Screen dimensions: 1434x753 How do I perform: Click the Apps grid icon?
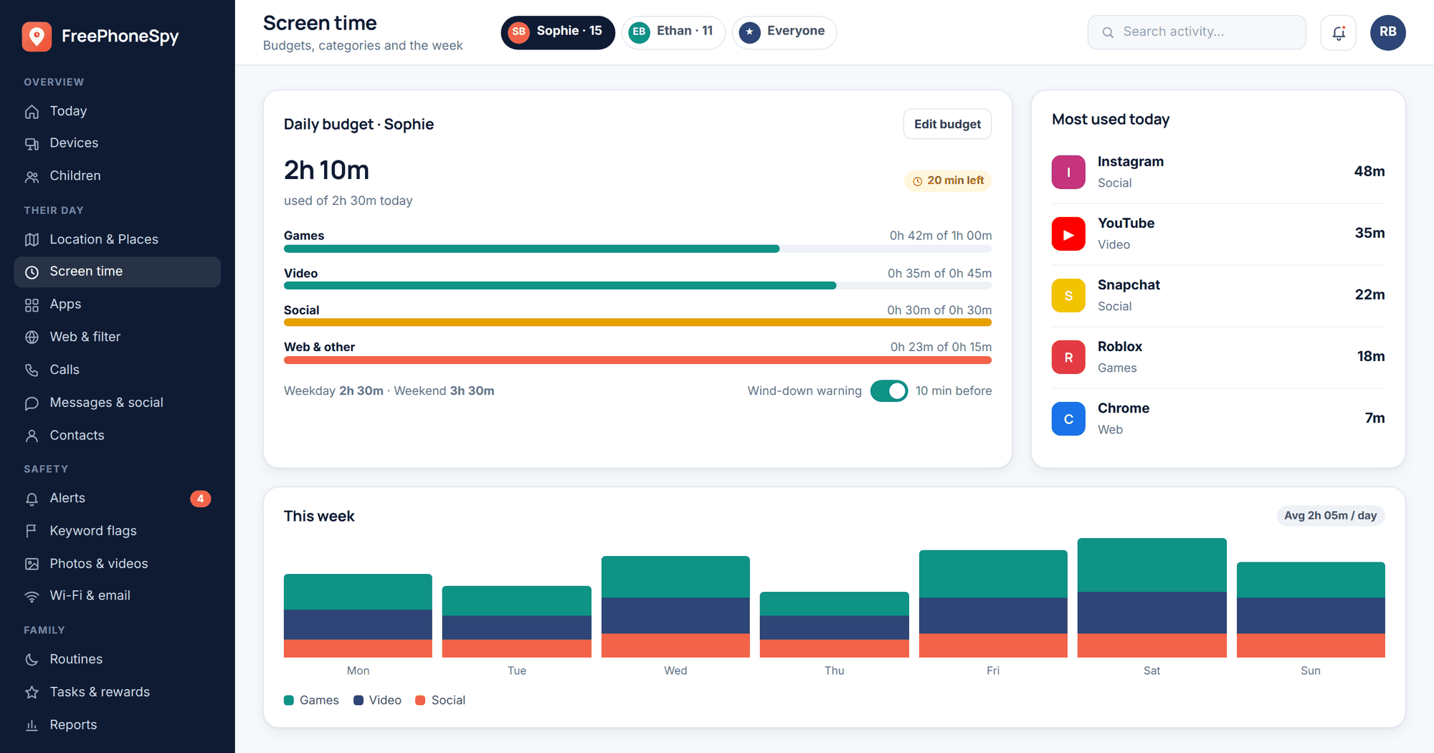coord(32,305)
